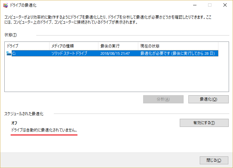Minimize the ドライブの最適化 window
This screenshot has width=233, height=168.
194,5
